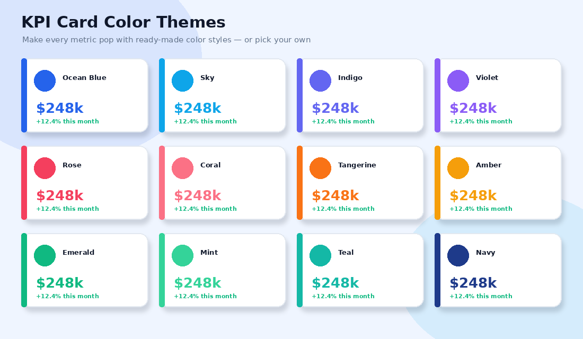Viewport: 583px width, 339px height.
Task: Choose the Navy color circle
Action: click(x=458, y=255)
